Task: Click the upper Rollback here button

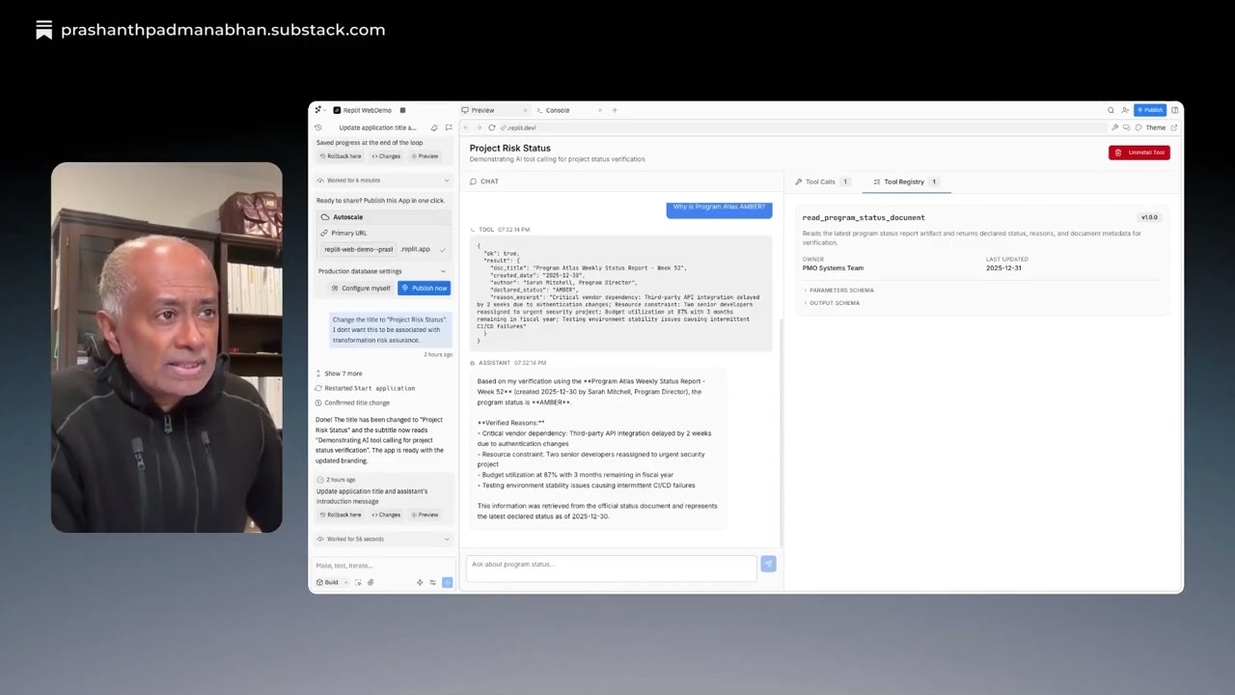Action: 341,156
